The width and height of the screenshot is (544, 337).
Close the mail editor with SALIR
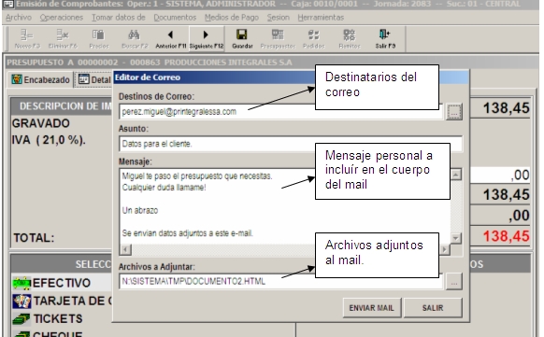(x=433, y=308)
